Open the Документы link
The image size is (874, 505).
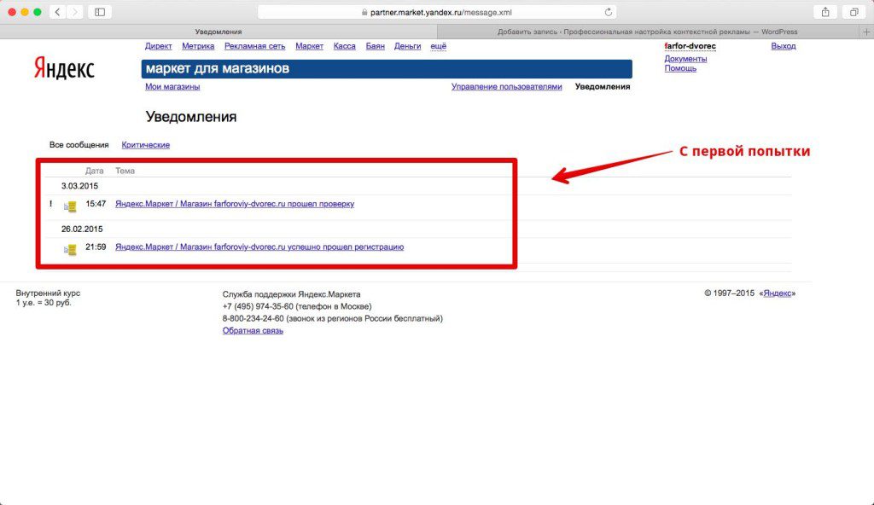685,59
